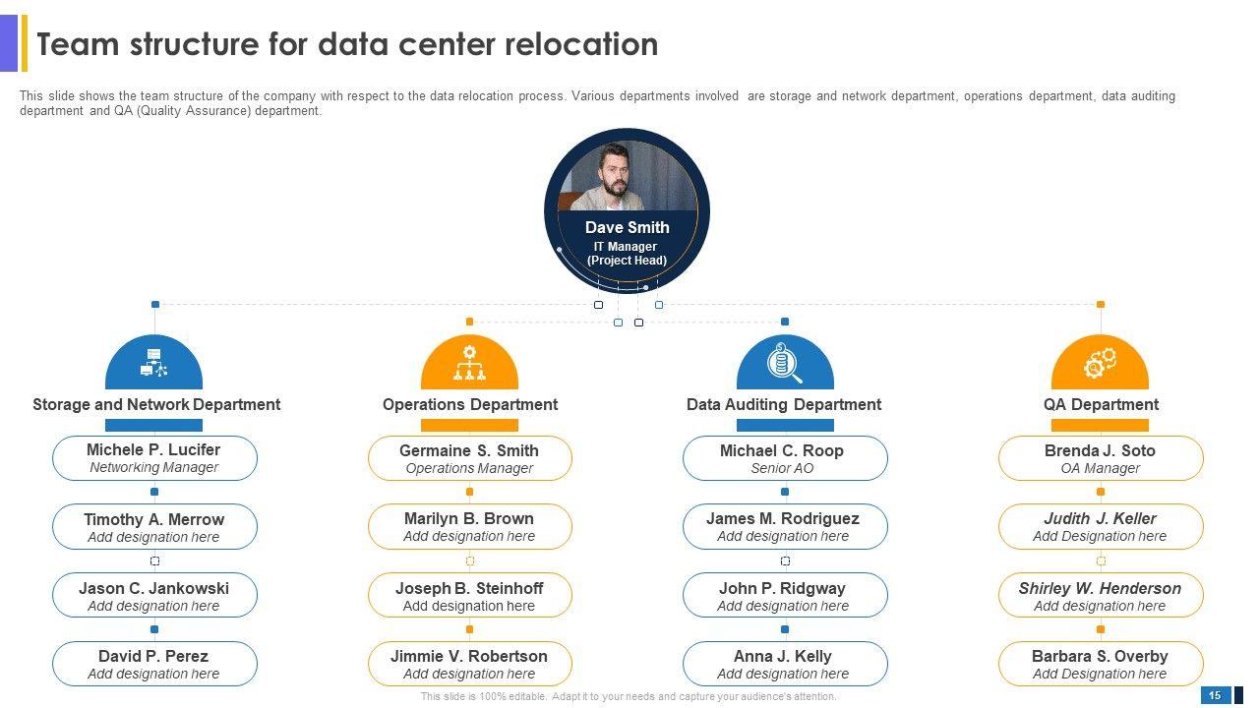
Task: Click the Data Auditing Department heading
Action: click(784, 404)
